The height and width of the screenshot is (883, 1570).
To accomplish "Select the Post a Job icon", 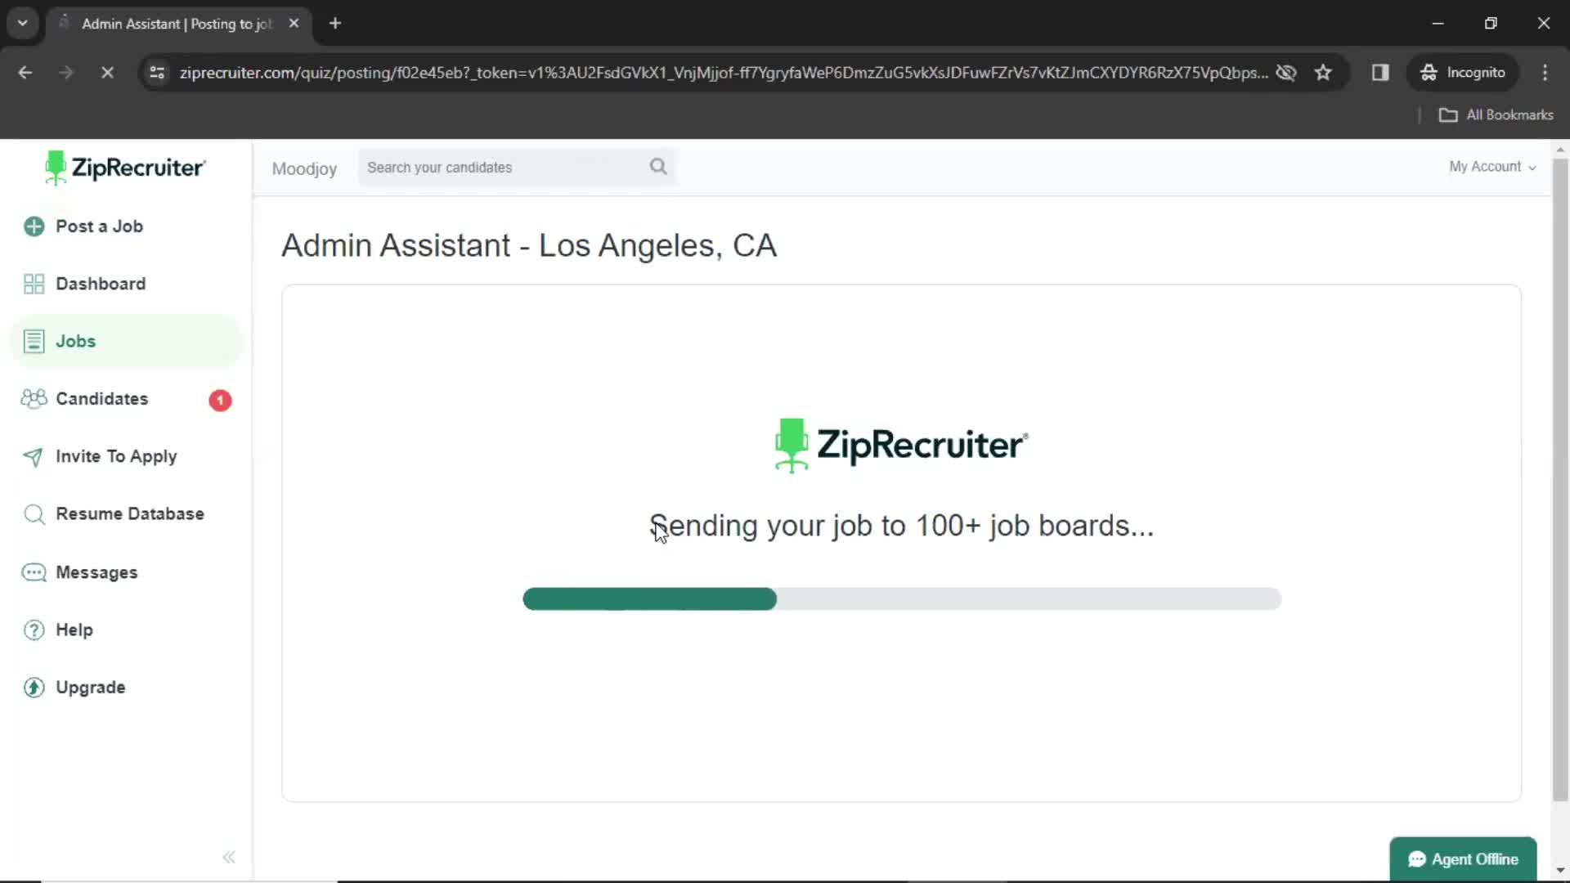I will (34, 226).
